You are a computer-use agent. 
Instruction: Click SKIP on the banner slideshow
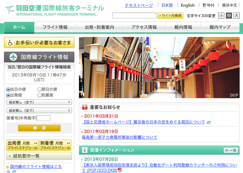tap(234, 95)
